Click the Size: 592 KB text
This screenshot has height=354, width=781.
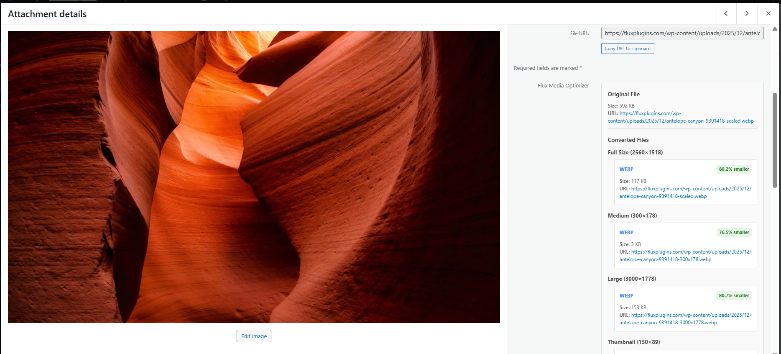tap(621, 105)
